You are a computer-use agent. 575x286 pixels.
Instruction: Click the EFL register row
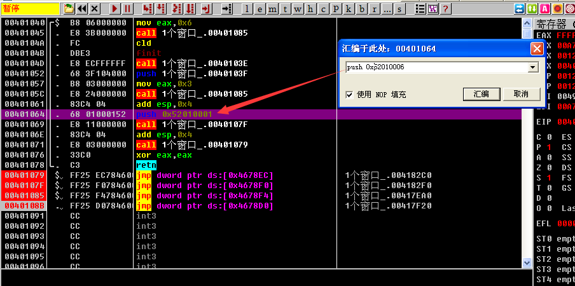[554, 224]
